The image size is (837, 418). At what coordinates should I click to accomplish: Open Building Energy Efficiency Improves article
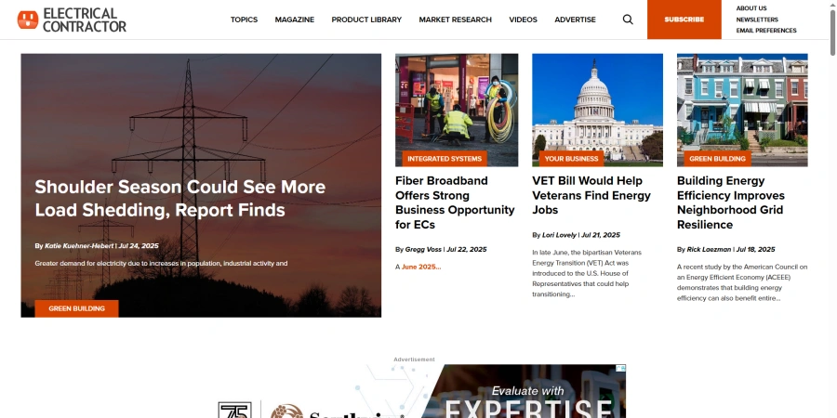(x=731, y=202)
